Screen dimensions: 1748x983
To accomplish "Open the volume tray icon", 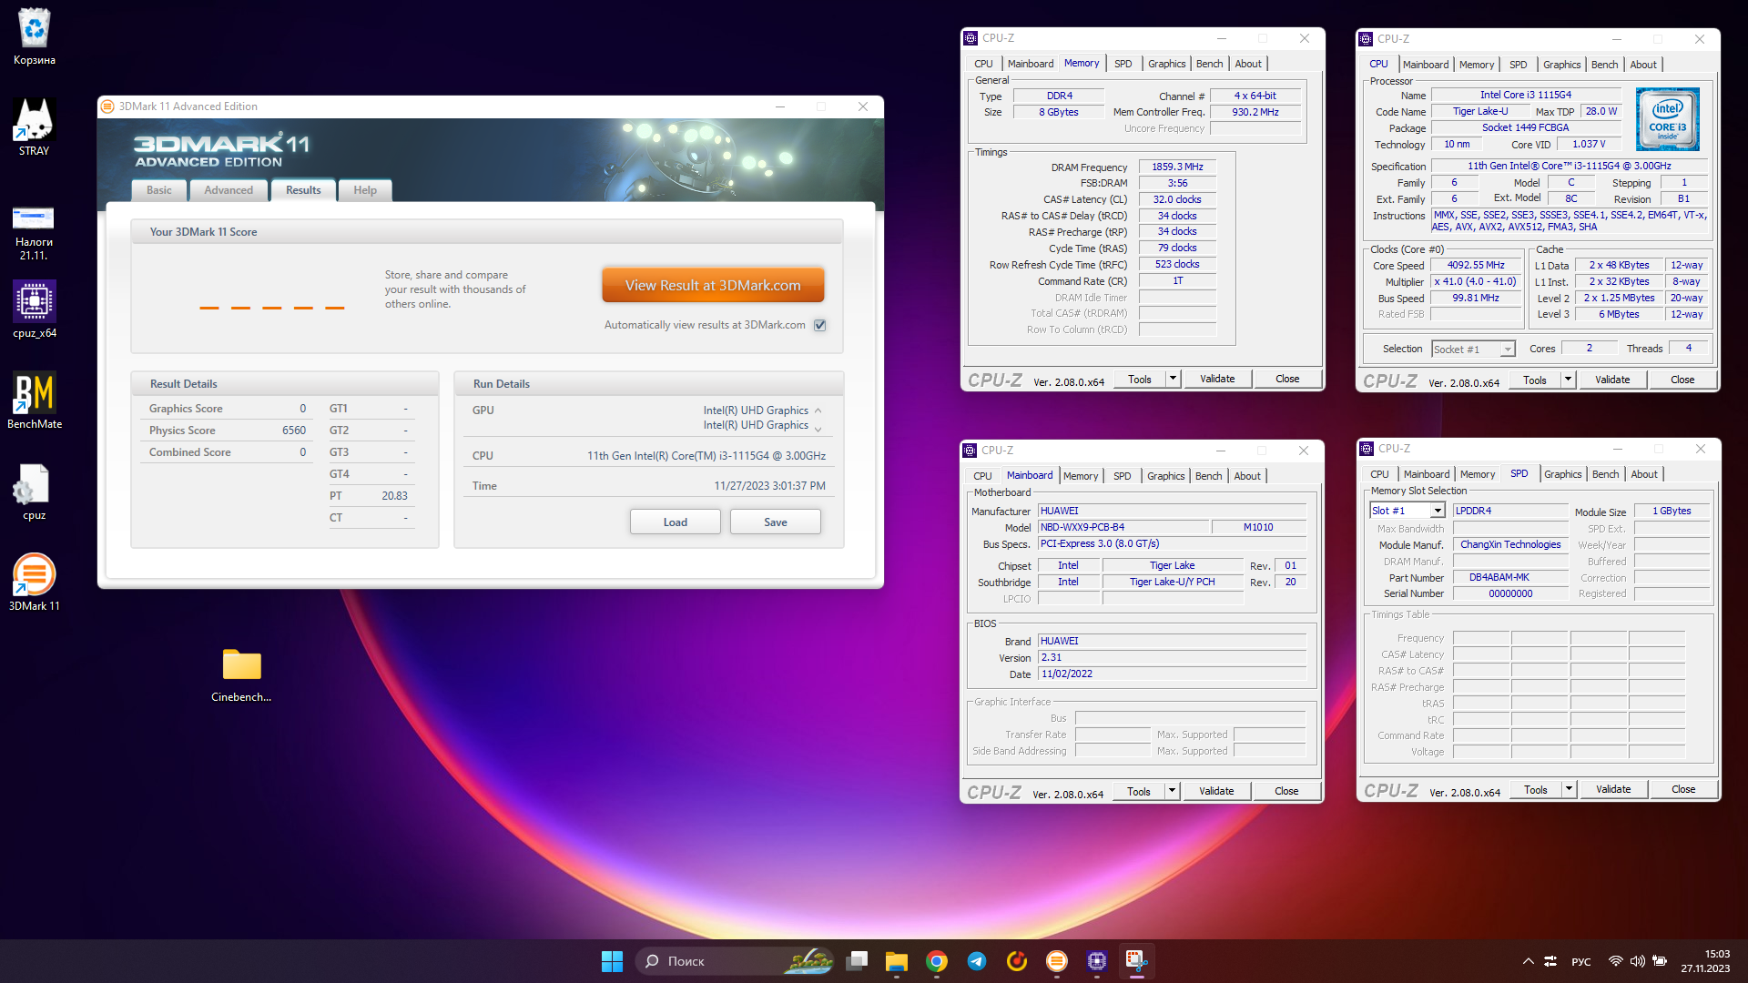I will (x=1637, y=961).
